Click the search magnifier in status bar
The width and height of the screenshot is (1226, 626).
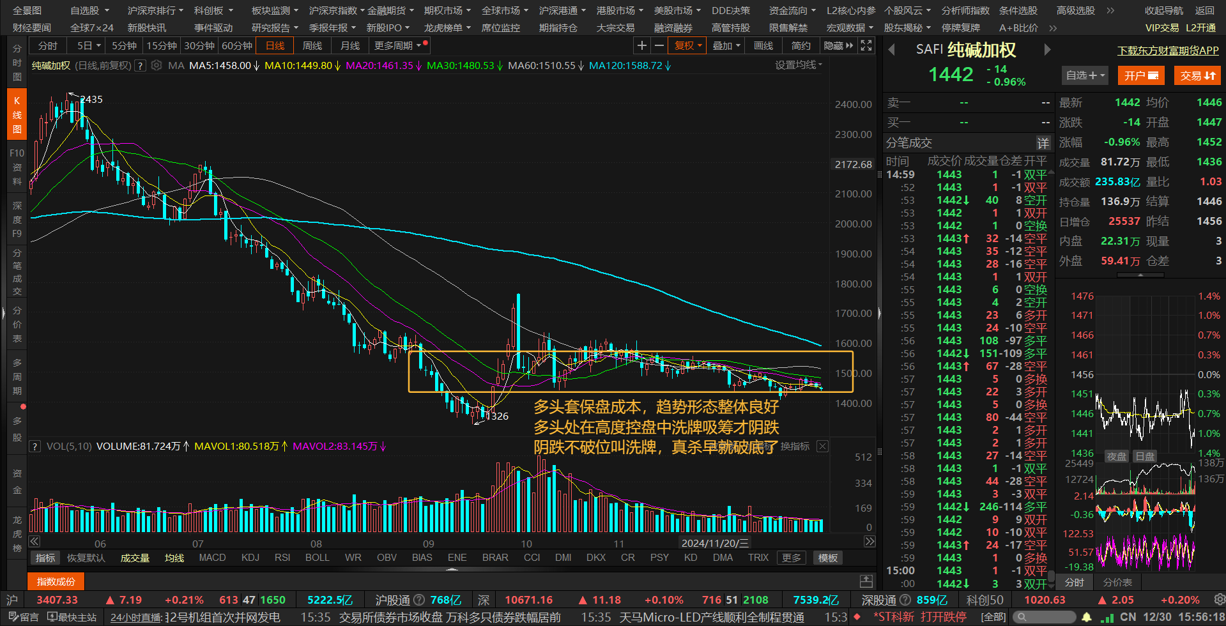pyautogui.click(x=1022, y=617)
